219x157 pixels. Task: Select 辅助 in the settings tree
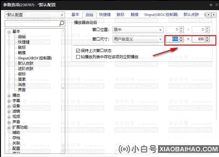(16, 132)
